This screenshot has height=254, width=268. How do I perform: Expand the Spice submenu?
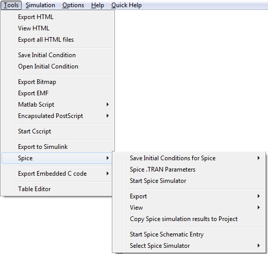(x=57, y=158)
